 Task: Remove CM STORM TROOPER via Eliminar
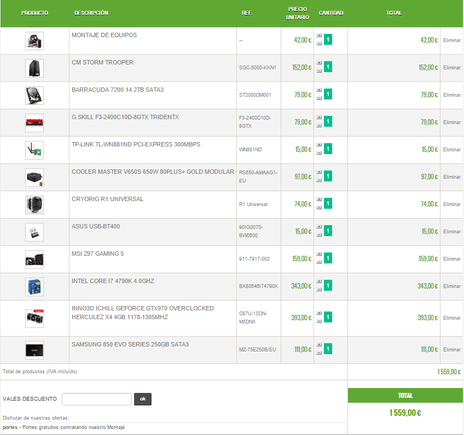point(452,68)
